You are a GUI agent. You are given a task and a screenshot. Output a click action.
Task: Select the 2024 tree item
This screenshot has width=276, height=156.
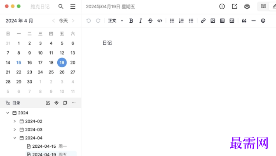20,113
